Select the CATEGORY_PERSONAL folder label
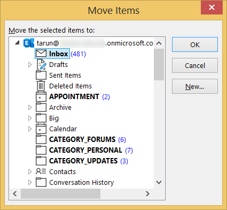The image size is (227, 210). pyautogui.click(x=85, y=150)
